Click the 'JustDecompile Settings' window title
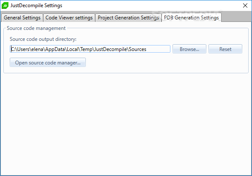Viewport: 252px width, 176px height. tap(36, 5)
